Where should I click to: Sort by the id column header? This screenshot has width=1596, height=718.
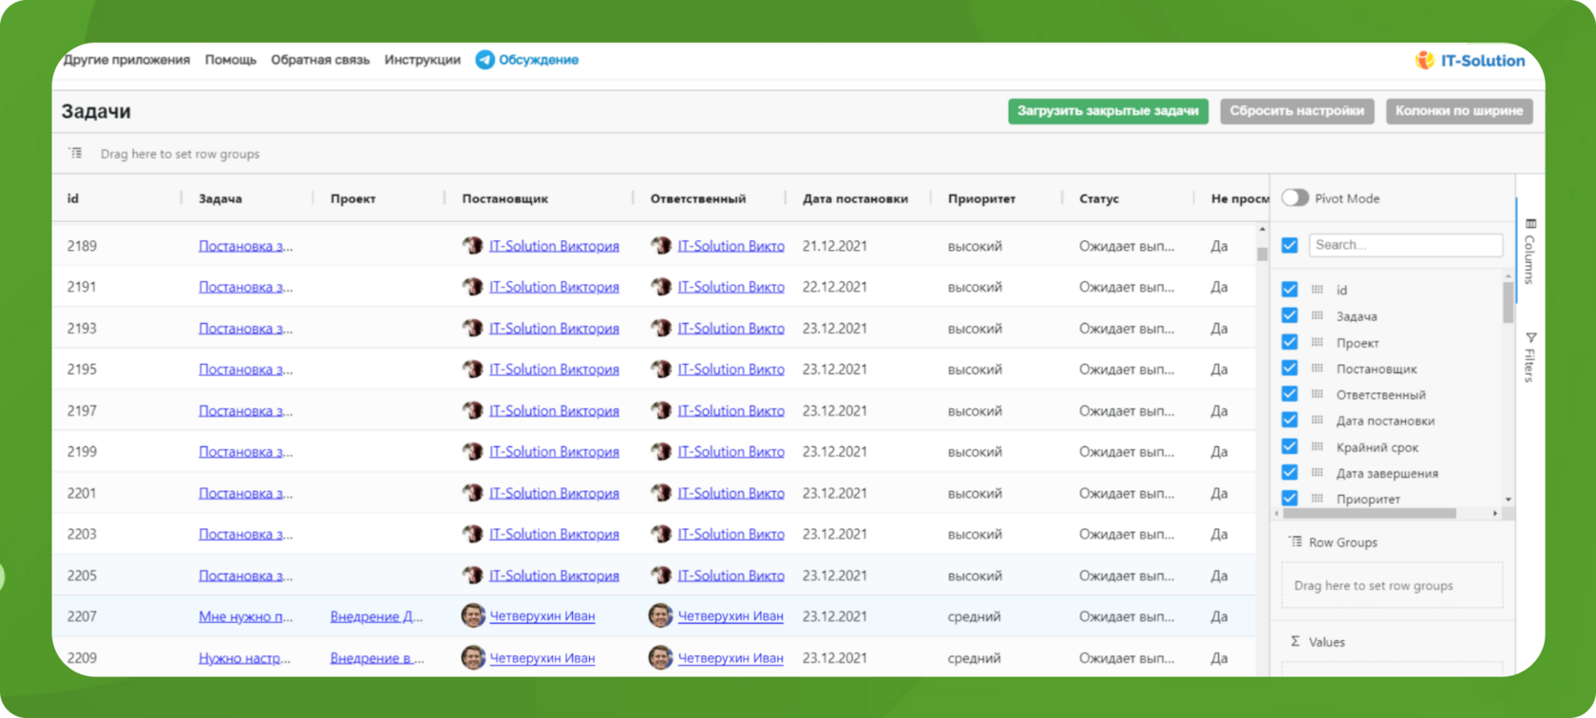(x=73, y=198)
